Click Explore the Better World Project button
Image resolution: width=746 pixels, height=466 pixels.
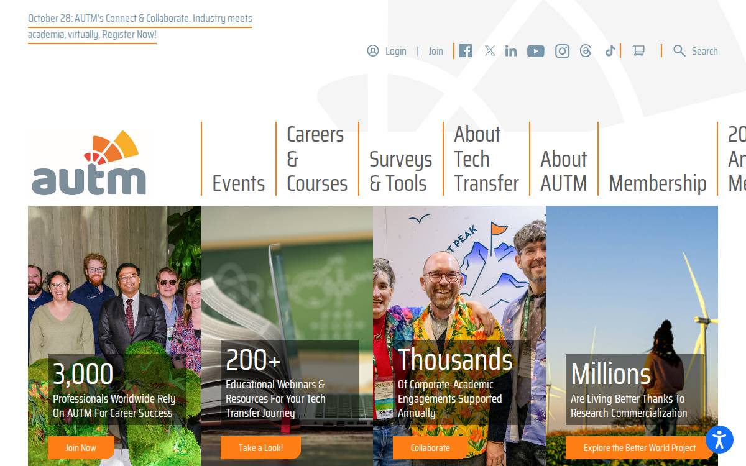[640, 447]
